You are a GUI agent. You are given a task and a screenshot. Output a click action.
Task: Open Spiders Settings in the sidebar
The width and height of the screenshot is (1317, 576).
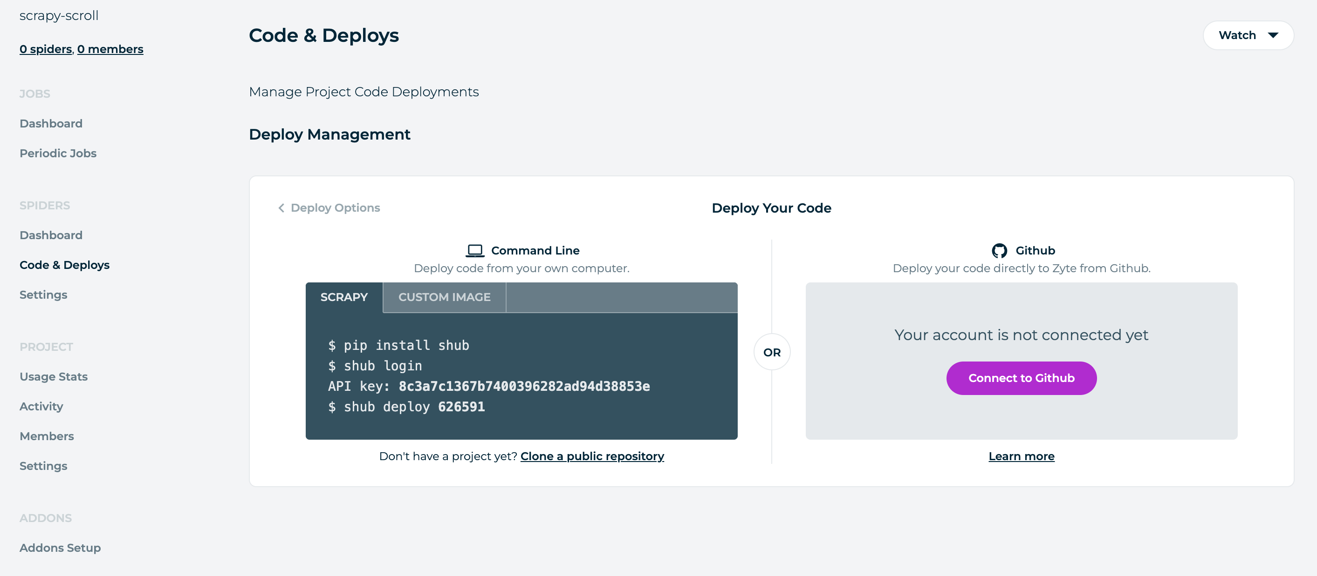(43, 295)
